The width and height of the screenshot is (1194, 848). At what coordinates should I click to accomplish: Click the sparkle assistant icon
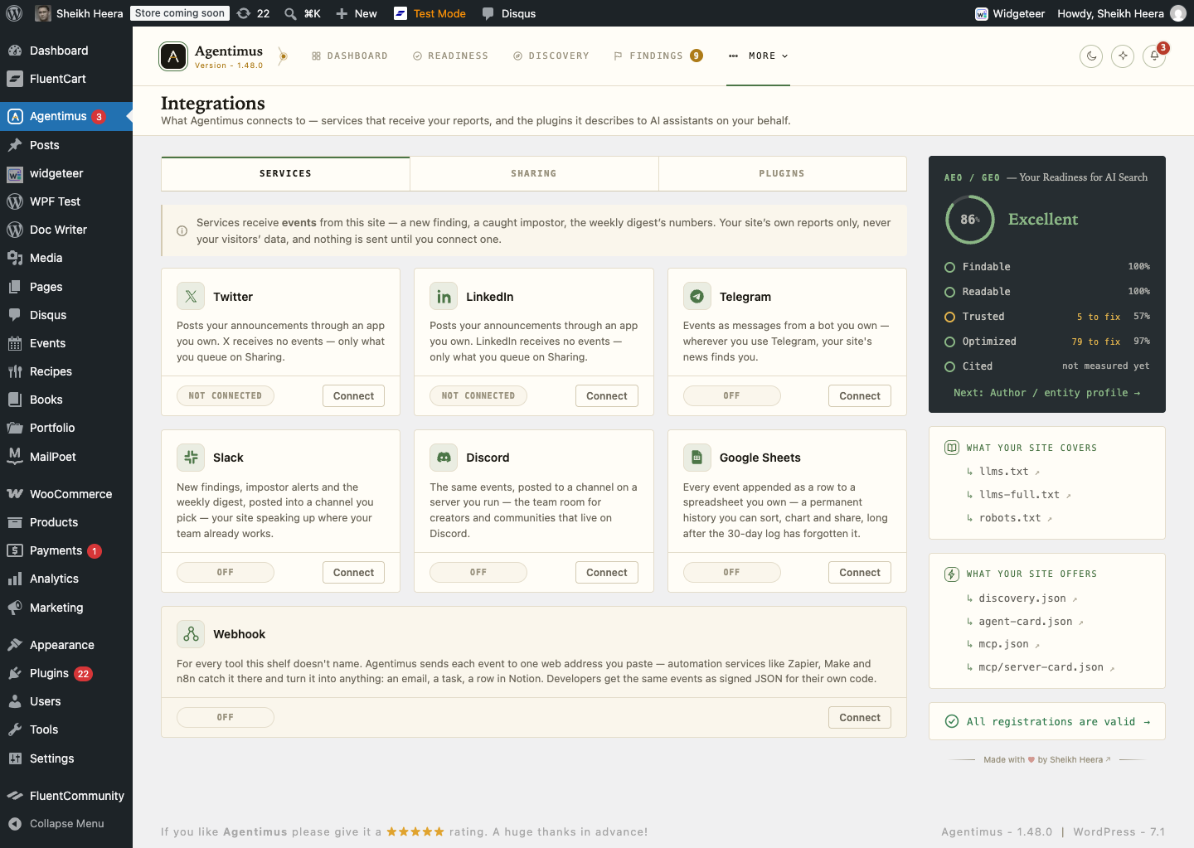coord(1123,56)
